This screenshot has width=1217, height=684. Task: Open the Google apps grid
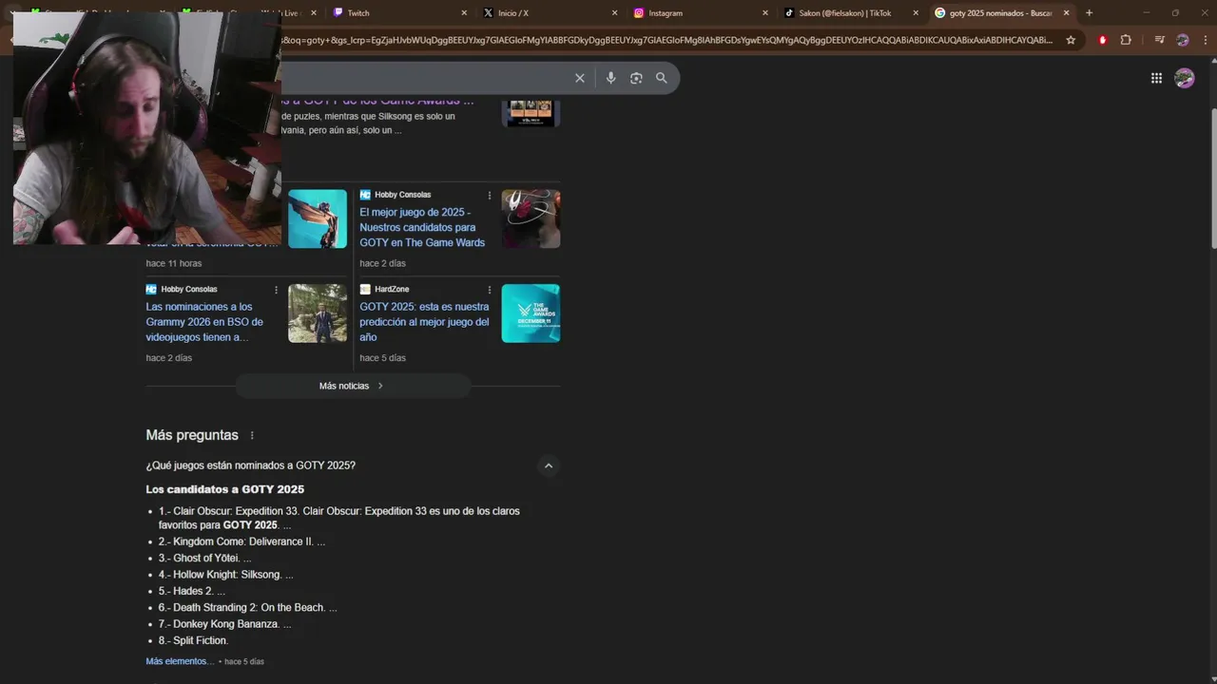(1156, 78)
